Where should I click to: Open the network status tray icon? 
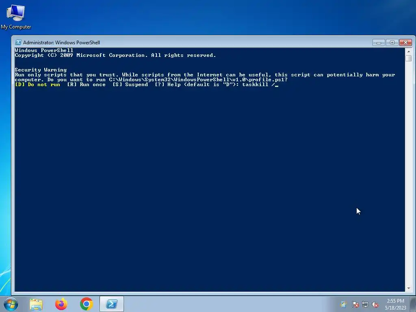(x=365, y=305)
